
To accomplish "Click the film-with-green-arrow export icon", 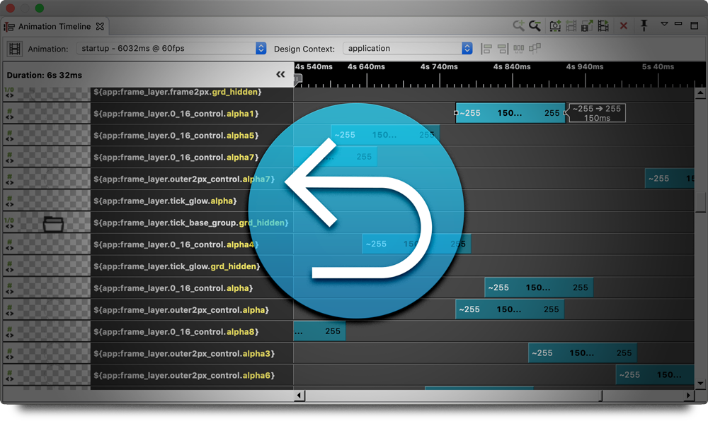I will point(586,25).
